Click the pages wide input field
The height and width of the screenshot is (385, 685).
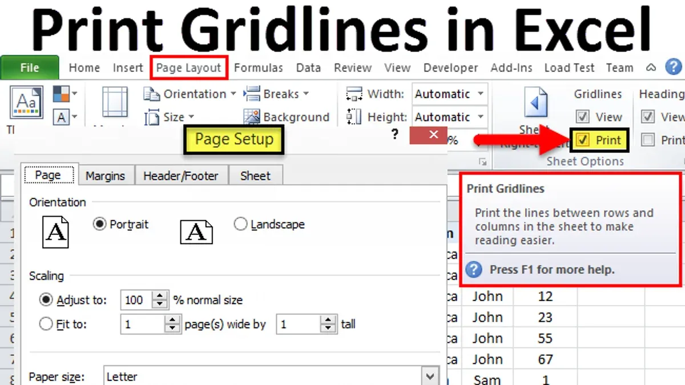(x=143, y=325)
